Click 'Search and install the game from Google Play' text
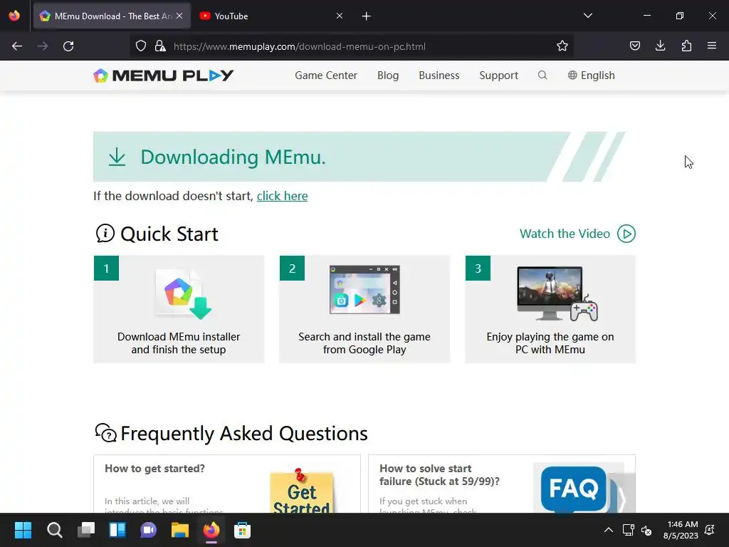 [x=364, y=343]
